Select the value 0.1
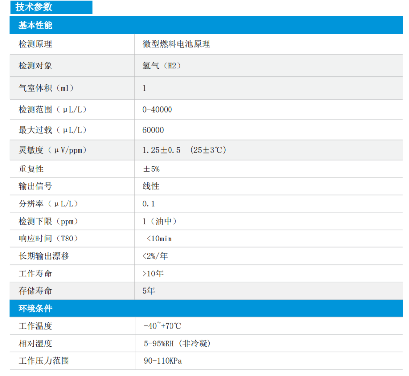This screenshot has height=376, width=409. [x=149, y=204]
